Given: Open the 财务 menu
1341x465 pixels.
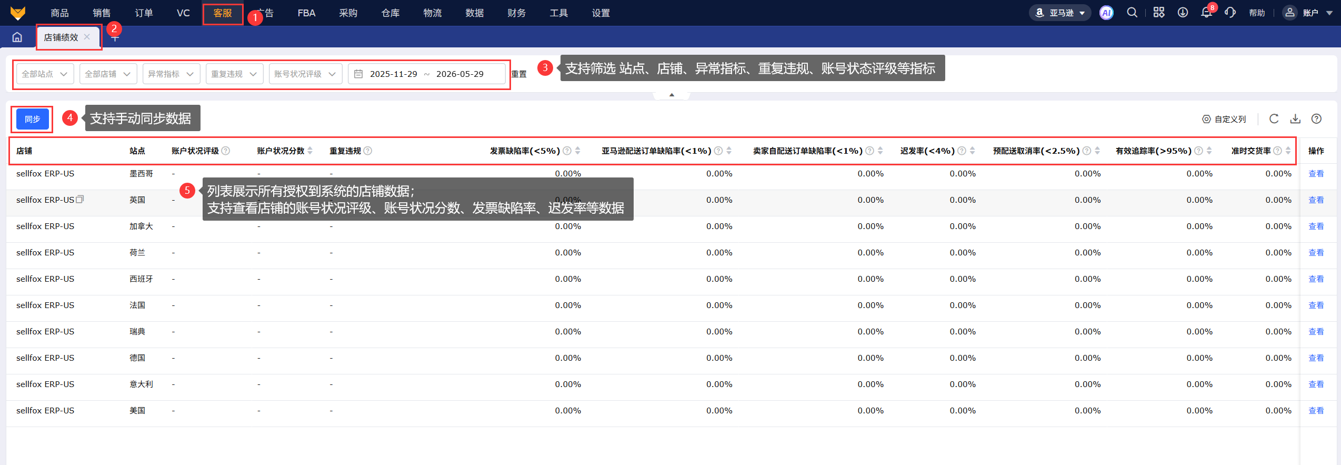Looking at the screenshot, I should pyautogui.click(x=517, y=13).
